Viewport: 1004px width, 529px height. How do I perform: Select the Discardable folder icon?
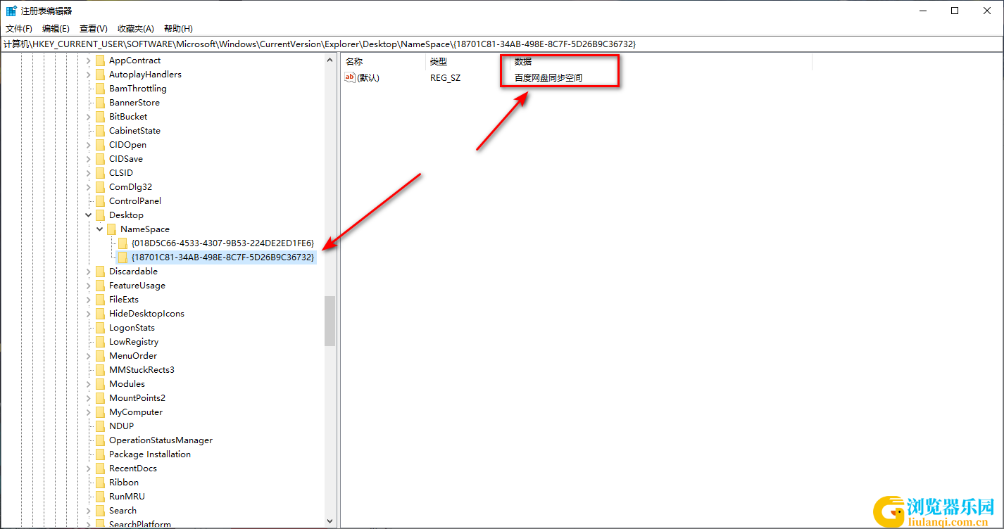coord(100,272)
